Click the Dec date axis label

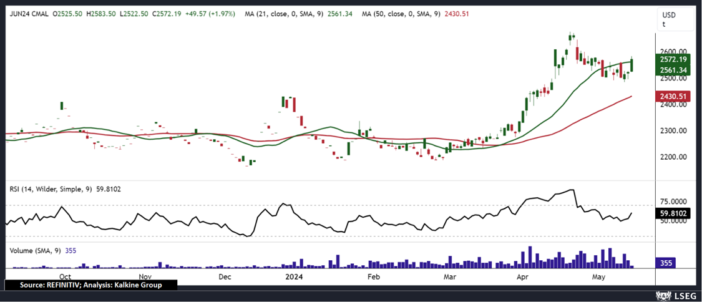coord(224,276)
